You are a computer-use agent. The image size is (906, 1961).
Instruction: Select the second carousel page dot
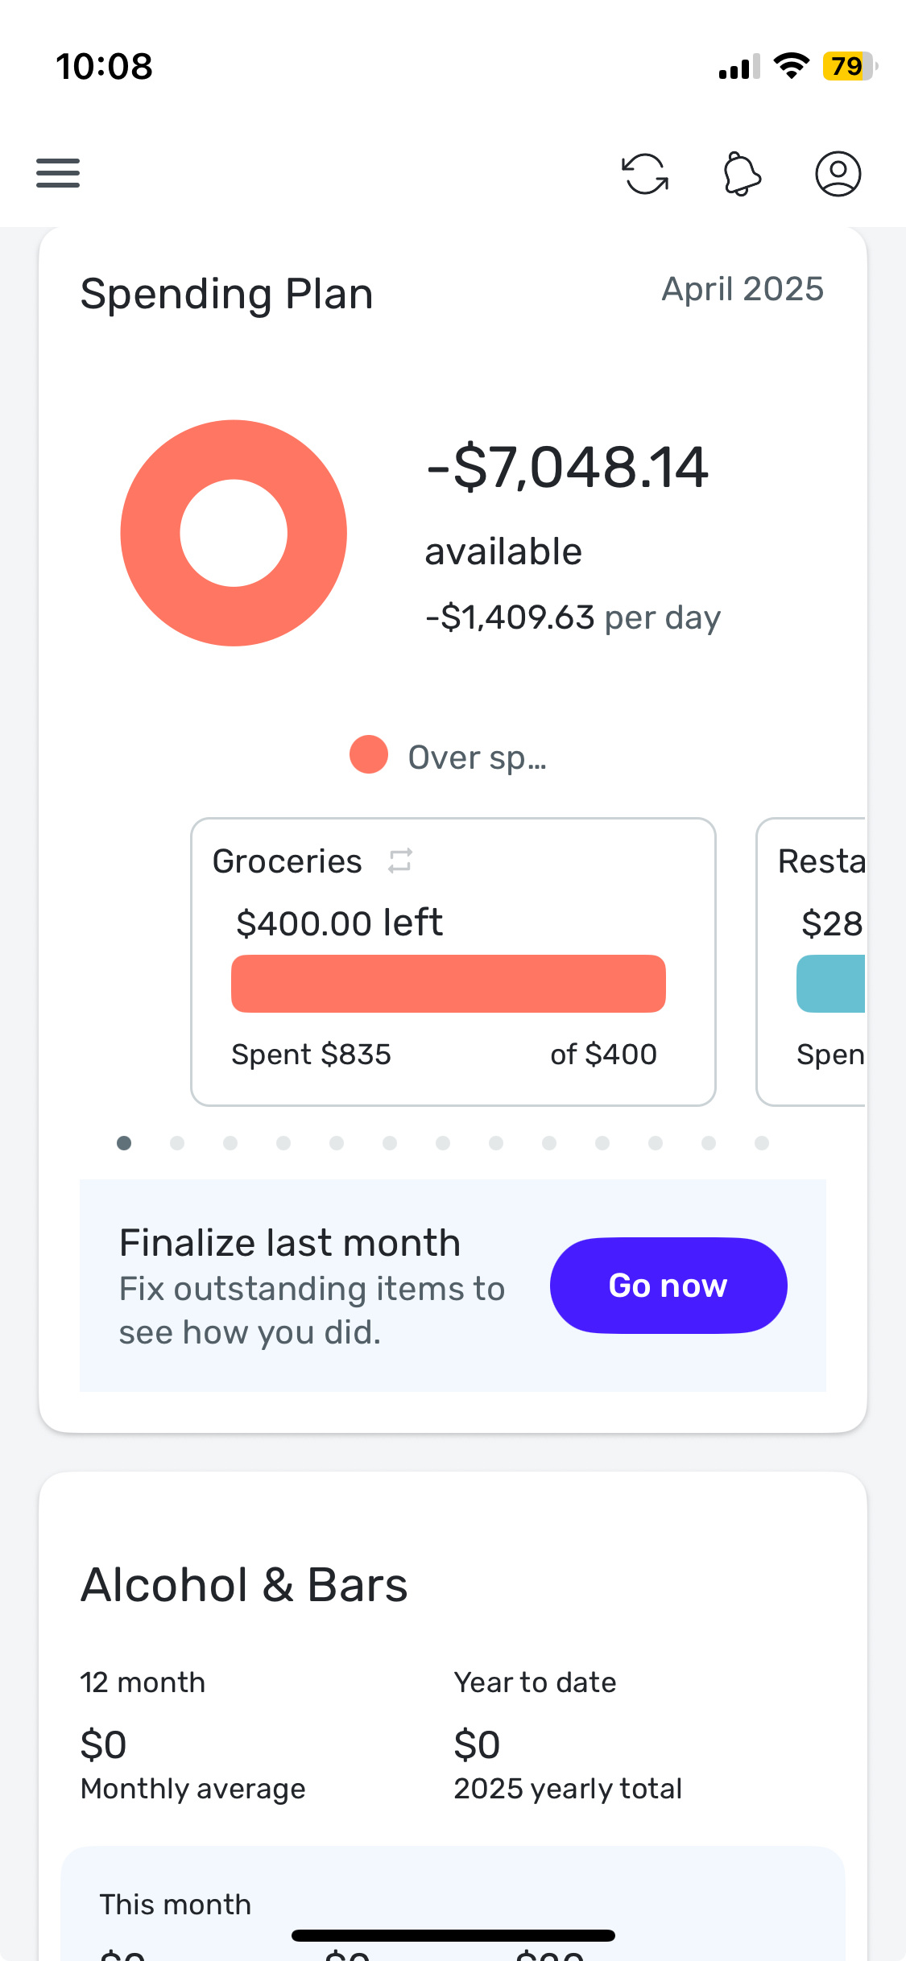pyautogui.click(x=177, y=1143)
